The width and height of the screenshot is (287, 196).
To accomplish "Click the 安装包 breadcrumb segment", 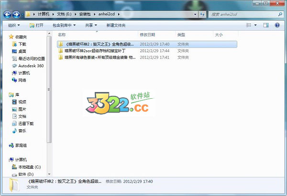I will coord(85,14).
